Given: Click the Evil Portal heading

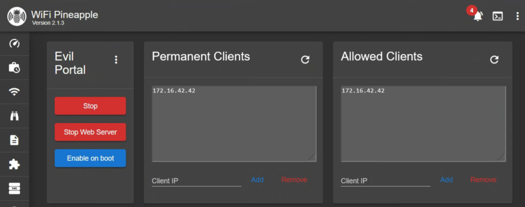Looking at the screenshot, I should click(x=70, y=63).
